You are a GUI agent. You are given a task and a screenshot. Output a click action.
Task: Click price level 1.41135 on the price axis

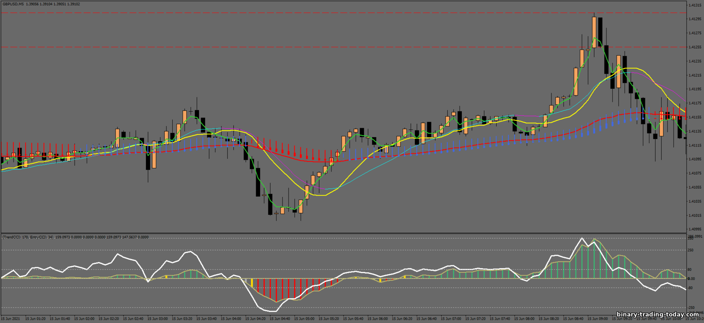point(695,131)
